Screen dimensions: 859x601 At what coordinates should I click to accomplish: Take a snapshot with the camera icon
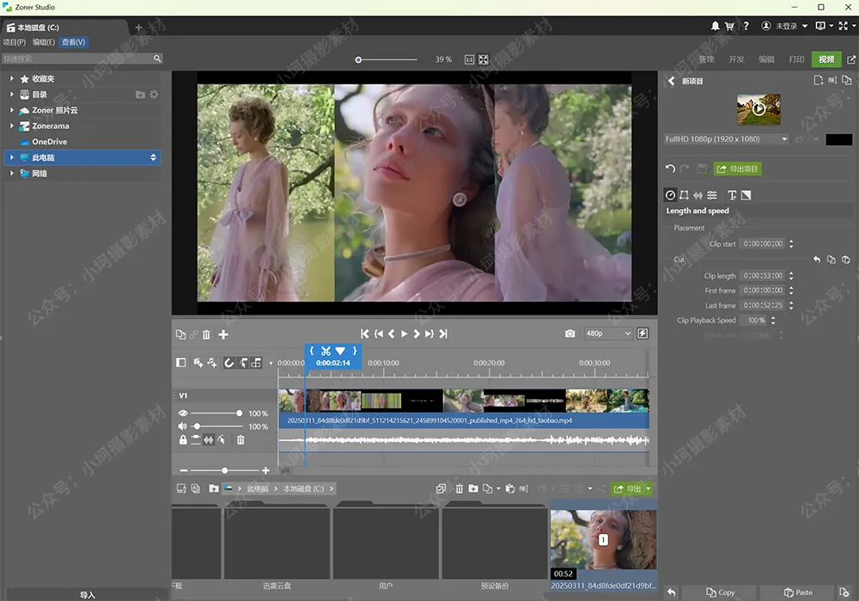570,334
